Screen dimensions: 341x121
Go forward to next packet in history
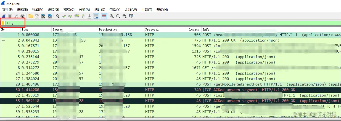tap(70, 16)
